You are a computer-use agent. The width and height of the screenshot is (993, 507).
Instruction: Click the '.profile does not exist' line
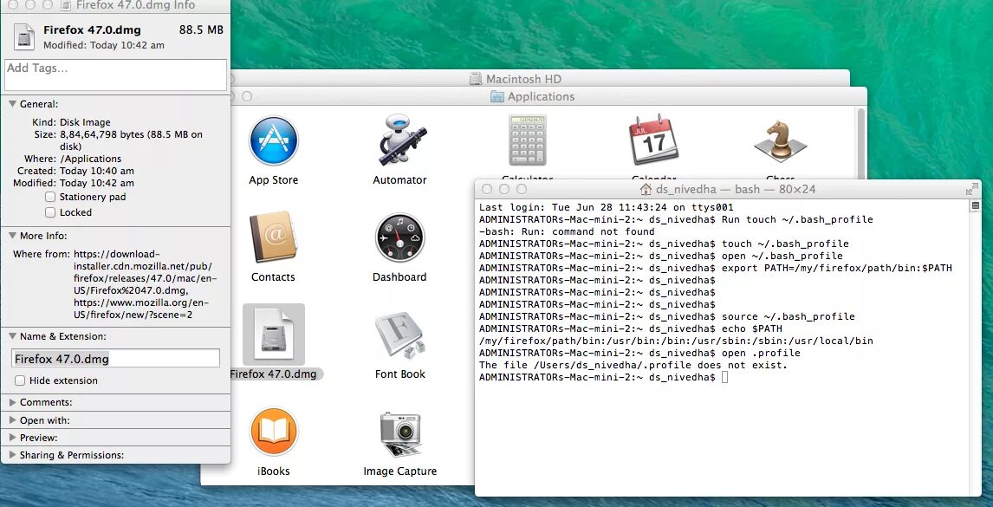[x=633, y=365]
